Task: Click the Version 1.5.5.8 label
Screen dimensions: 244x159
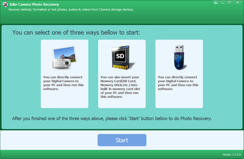Action: pos(232,154)
